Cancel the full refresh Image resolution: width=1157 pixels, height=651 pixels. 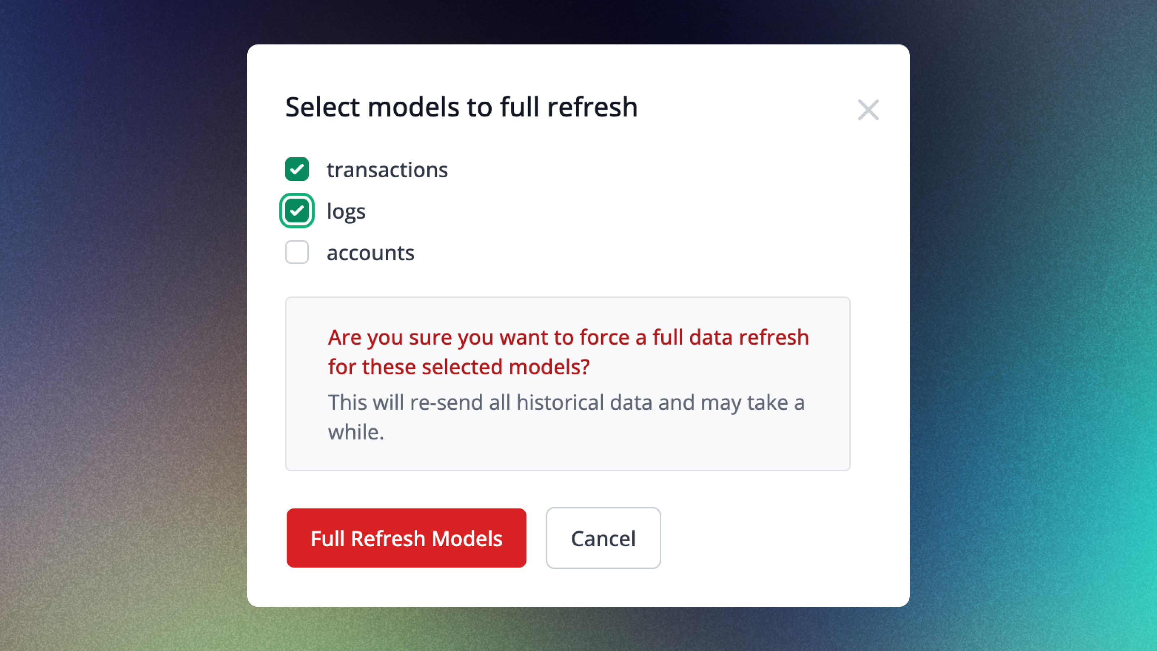click(603, 538)
